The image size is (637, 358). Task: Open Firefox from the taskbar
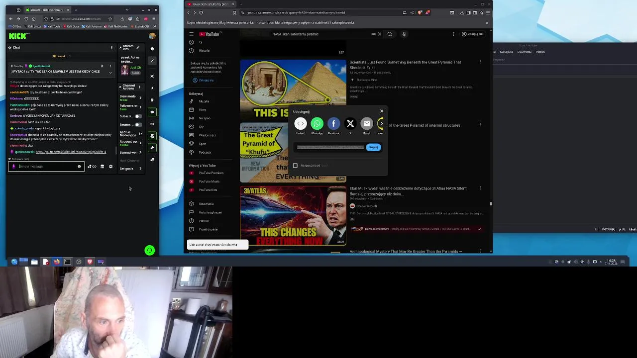(x=56, y=262)
